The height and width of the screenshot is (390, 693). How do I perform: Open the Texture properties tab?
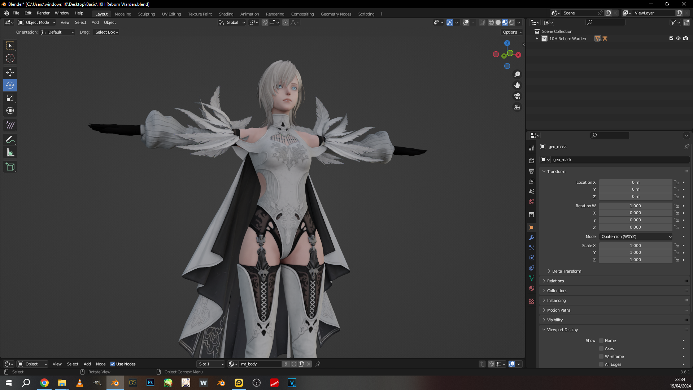[x=532, y=301]
